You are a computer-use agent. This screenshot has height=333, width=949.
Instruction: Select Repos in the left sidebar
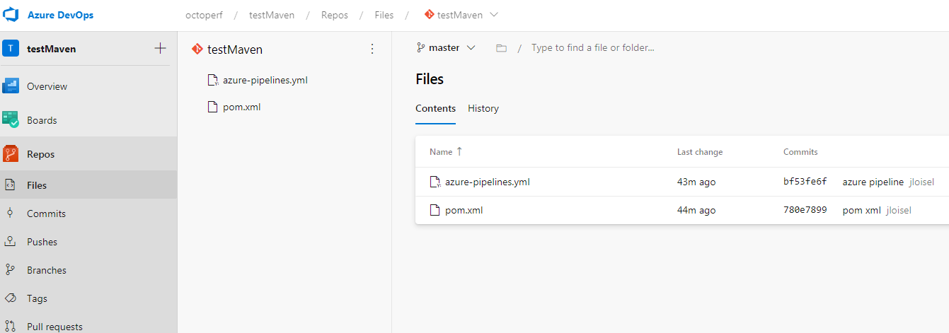(x=40, y=154)
